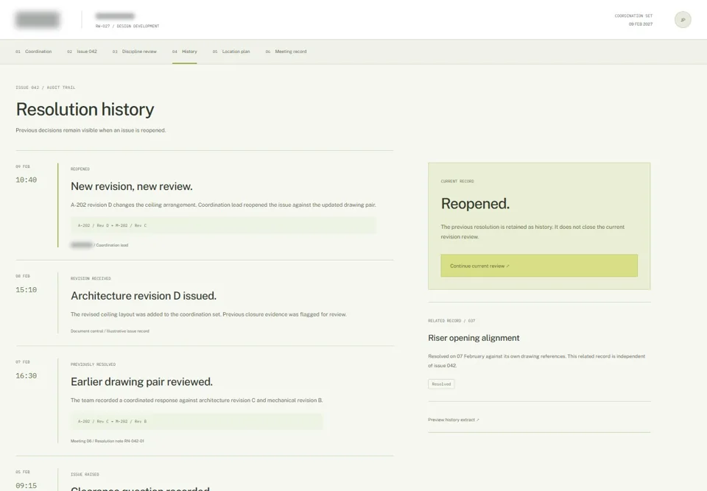Click the 10:40 timestamp
Image resolution: width=707 pixels, height=491 pixels.
pos(27,180)
